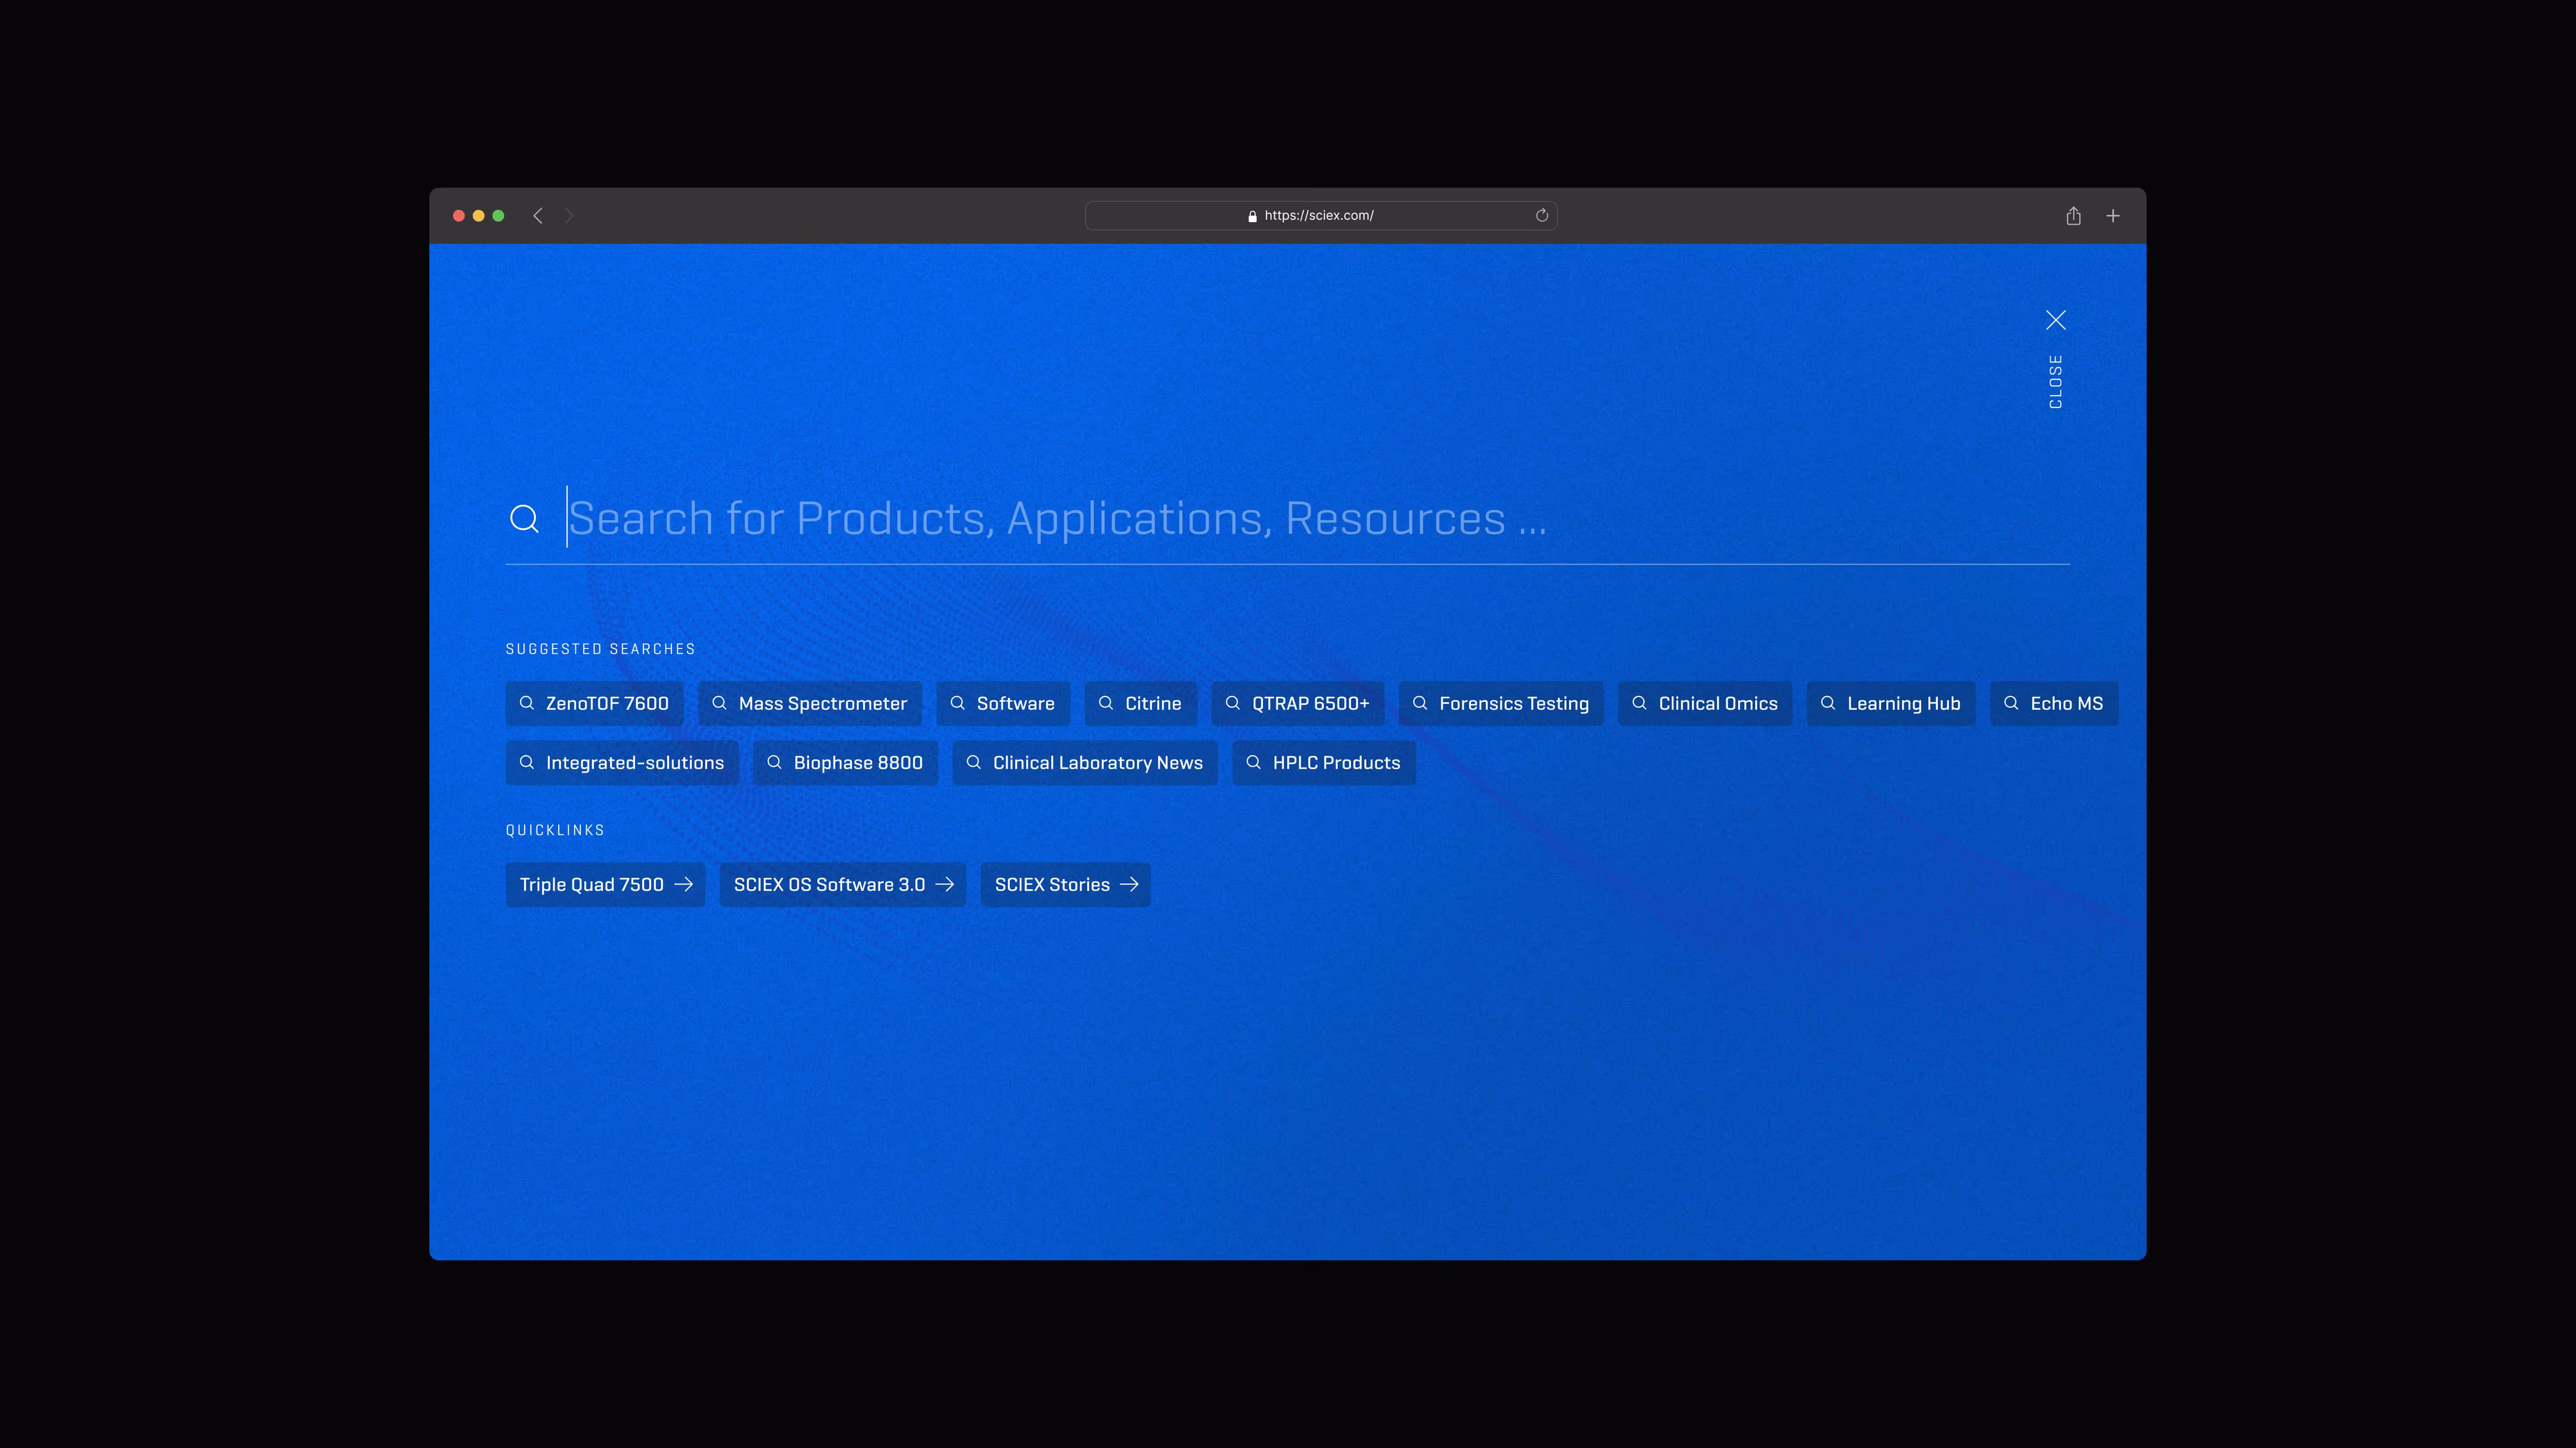
Task: Pick Clinical Omics suggested search
Action: pos(1705,703)
